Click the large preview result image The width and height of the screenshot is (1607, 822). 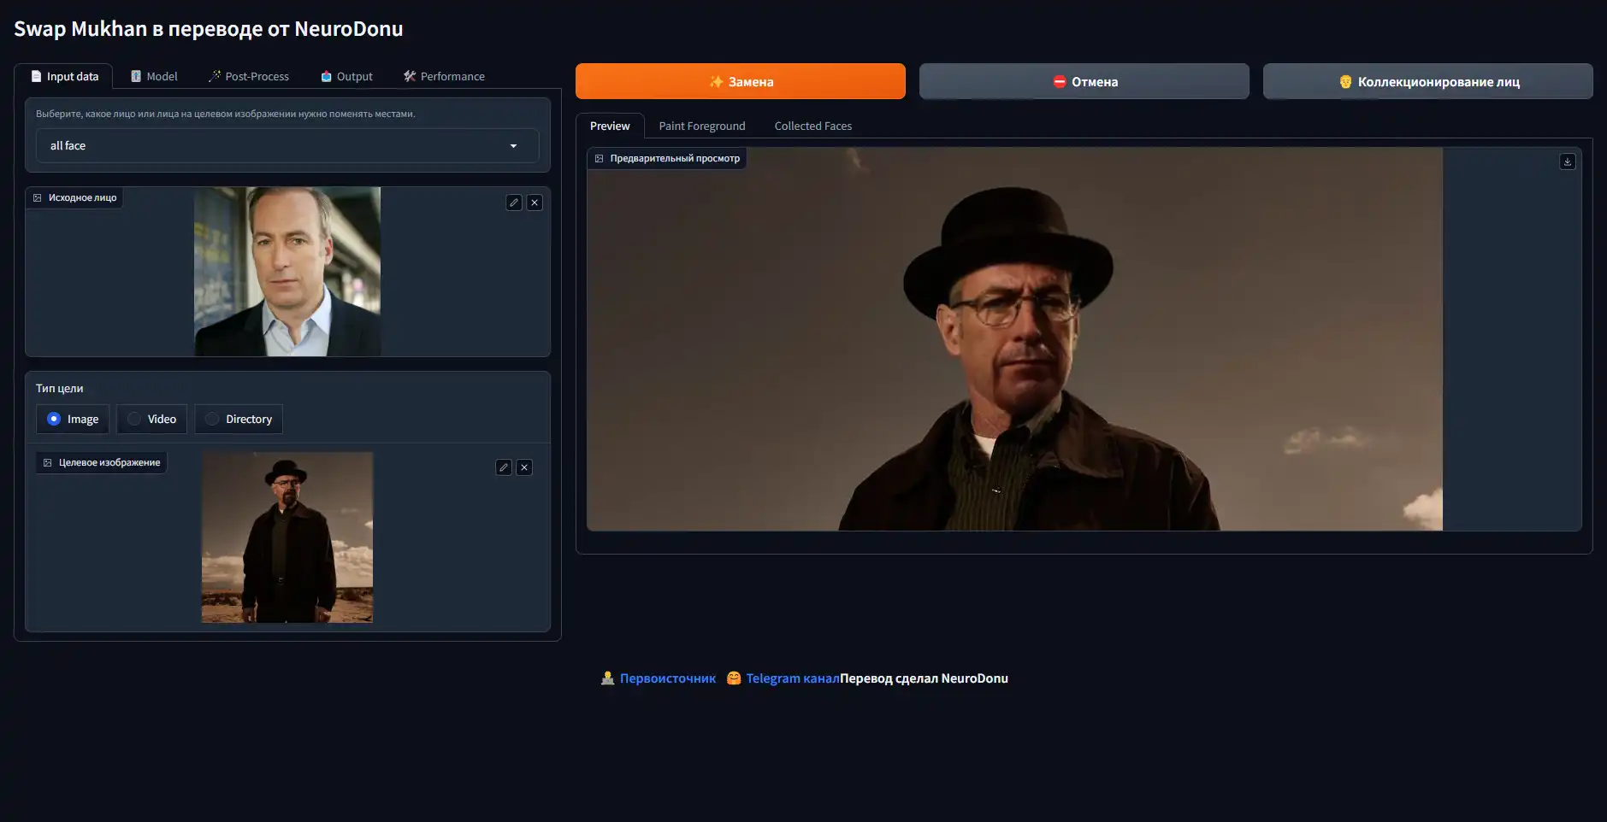point(1014,339)
